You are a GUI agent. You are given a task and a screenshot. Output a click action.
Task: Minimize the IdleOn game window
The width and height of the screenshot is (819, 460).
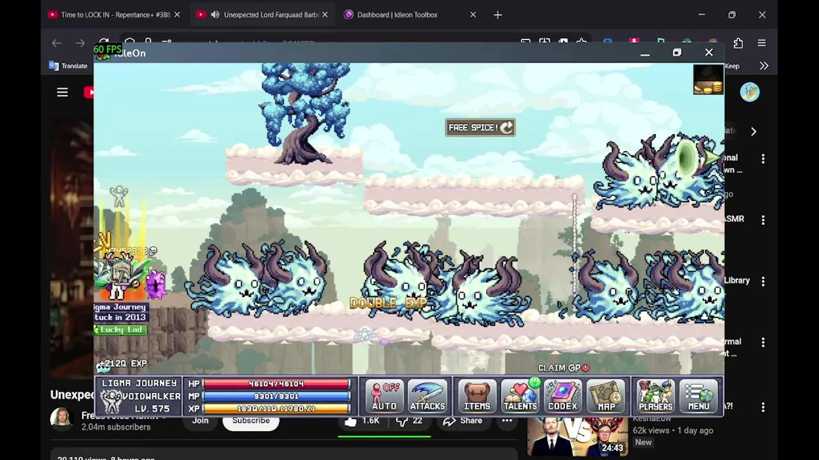pos(645,53)
